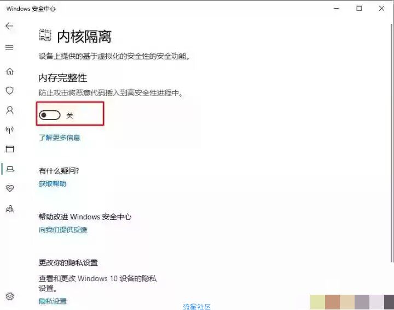Open the 隐私设置 link

point(53,301)
